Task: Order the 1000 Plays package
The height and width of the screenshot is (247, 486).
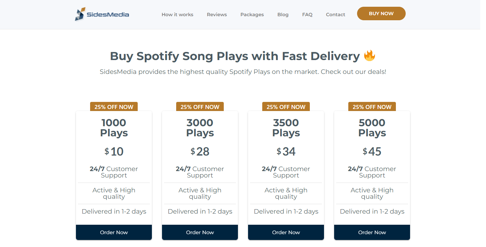Action: pos(114,232)
